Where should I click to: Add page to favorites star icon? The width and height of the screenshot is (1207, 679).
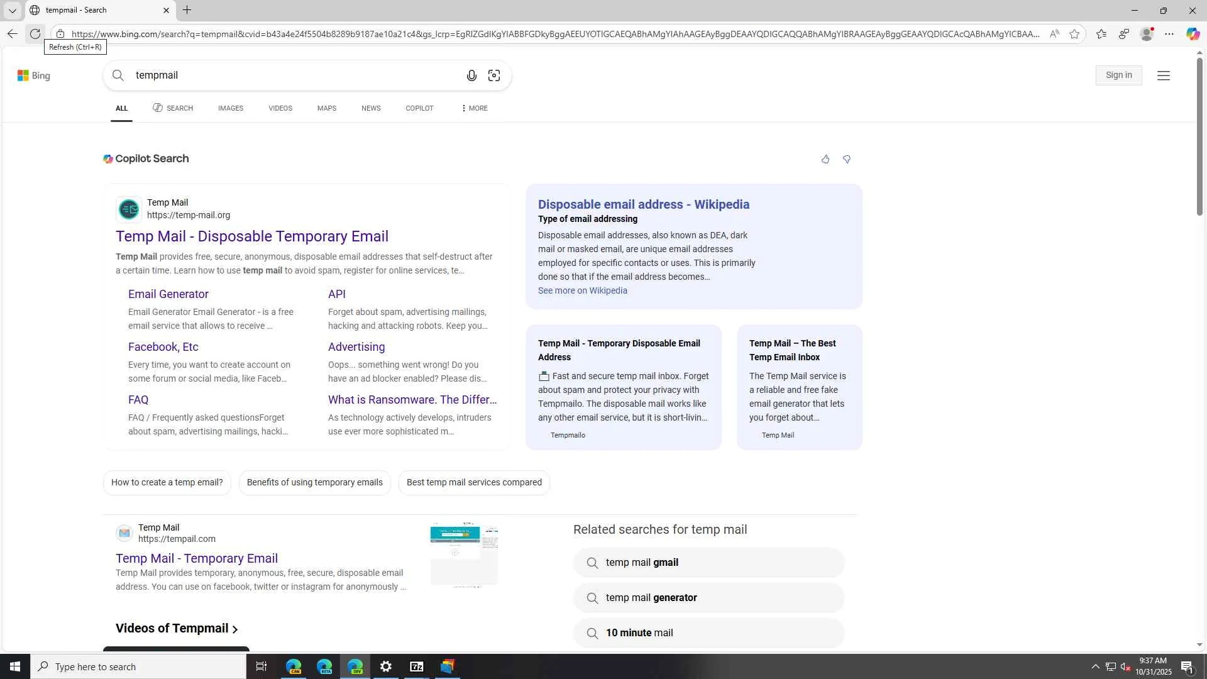click(x=1074, y=34)
